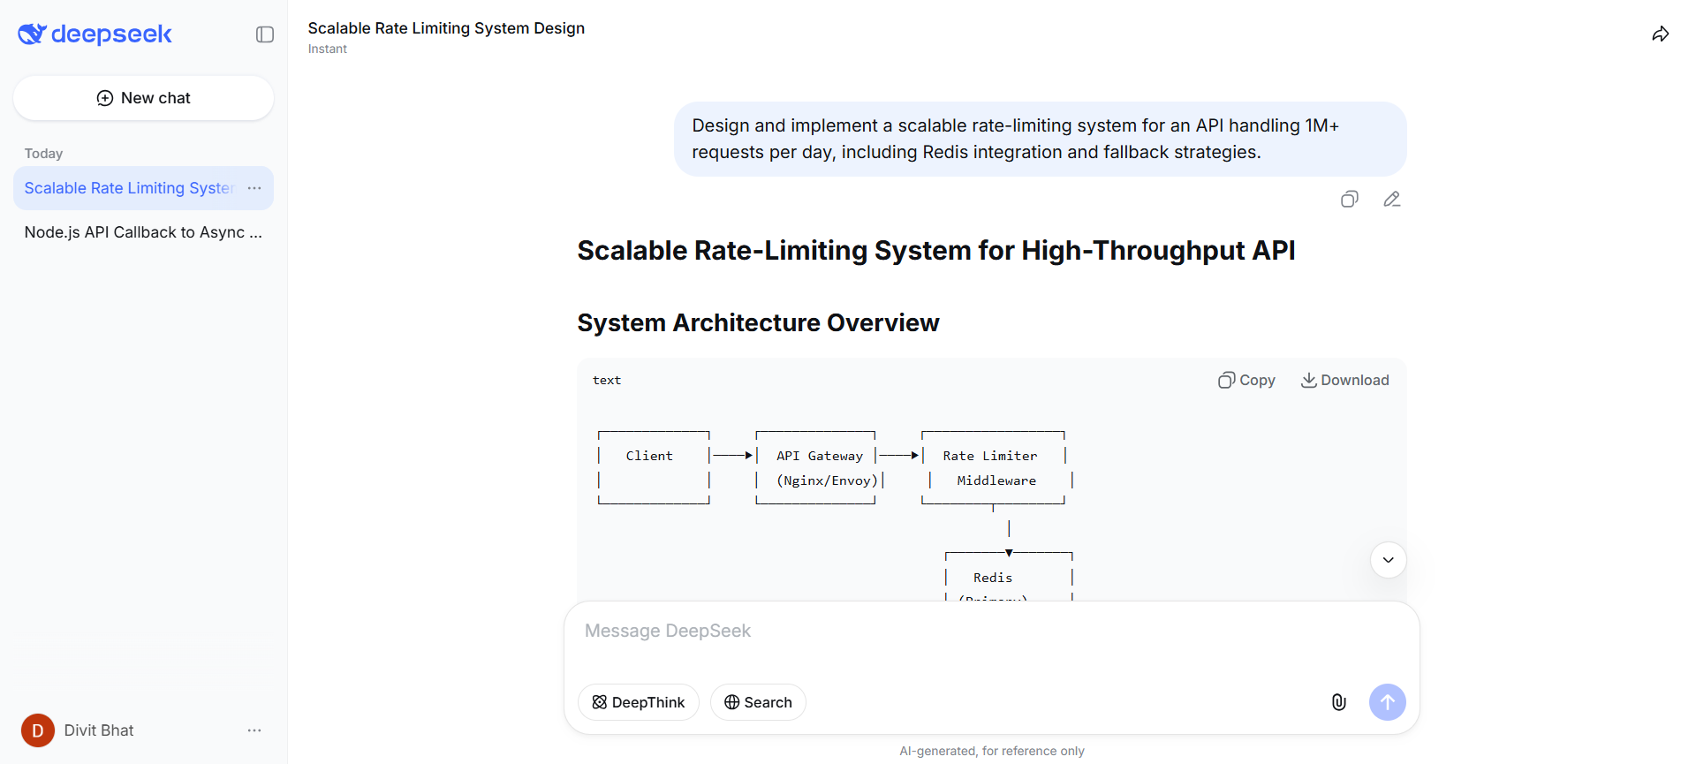Copy the user prompt message
This screenshot has width=1681, height=764.
click(1350, 200)
